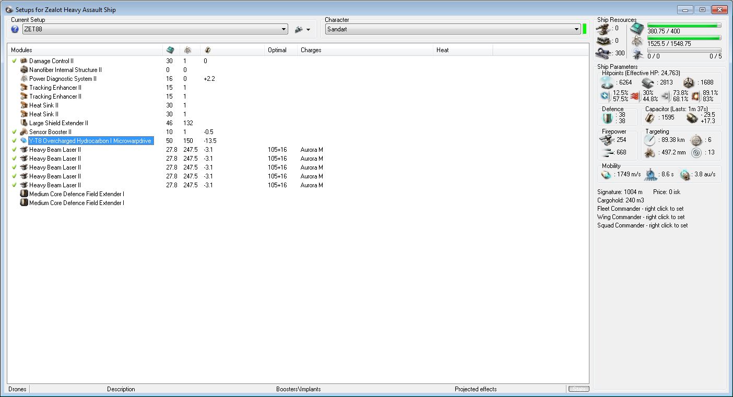Viewport: 733px width, 397px height.
Task: Open the Boosters\Implants tab
Action: pos(299,389)
